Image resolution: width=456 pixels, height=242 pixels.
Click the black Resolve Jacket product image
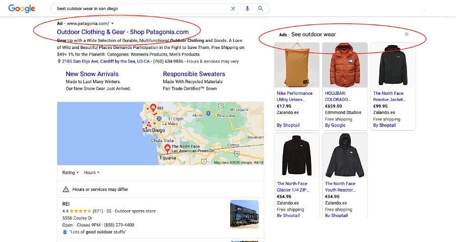[x=393, y=65]
